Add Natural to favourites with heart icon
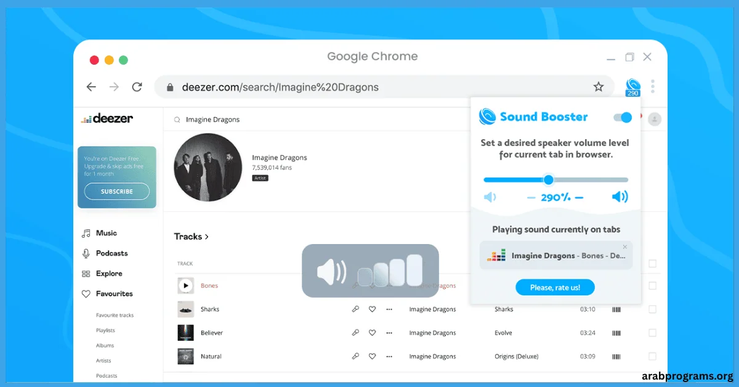This screenshot has width=739, height=387. tap(372, 356)
